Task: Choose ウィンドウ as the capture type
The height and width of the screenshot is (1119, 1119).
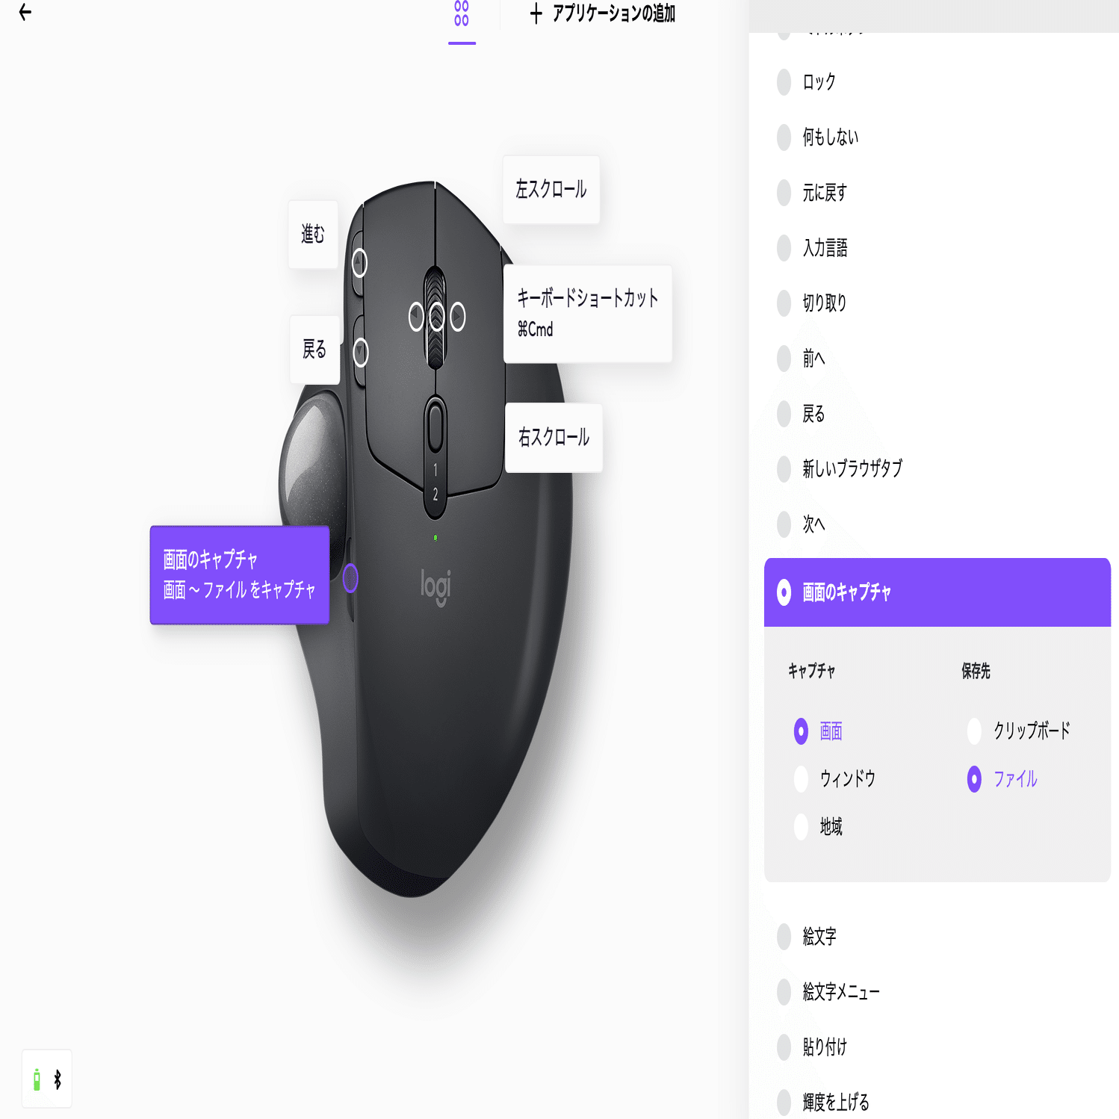Action: tap(835, 779)
